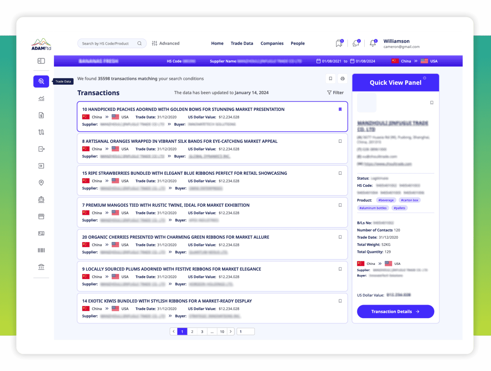Open the 20 Organic Cherries transaction title
Viewport: 491px width, 371px height.
pyautogui.click(x=175, y=237)
